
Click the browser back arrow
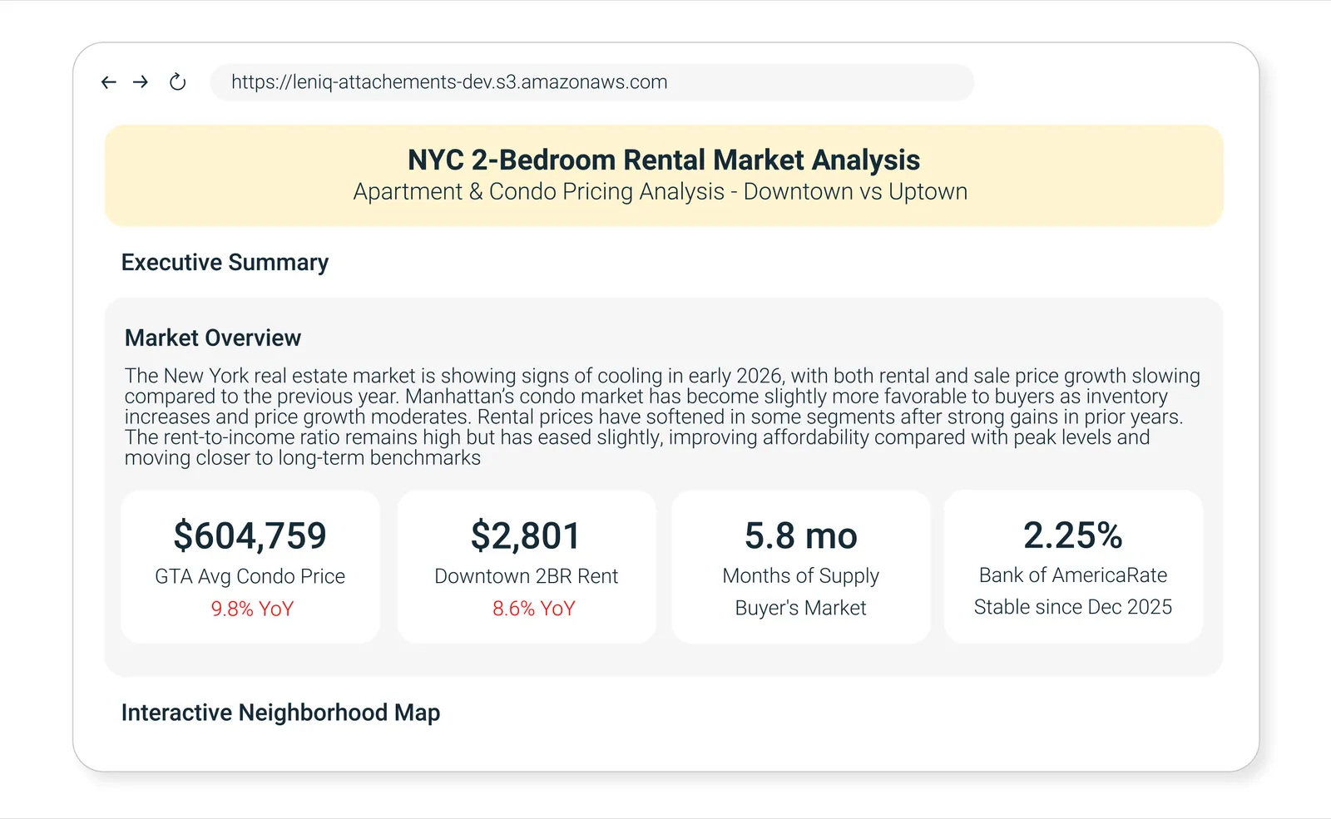[108, 82]
